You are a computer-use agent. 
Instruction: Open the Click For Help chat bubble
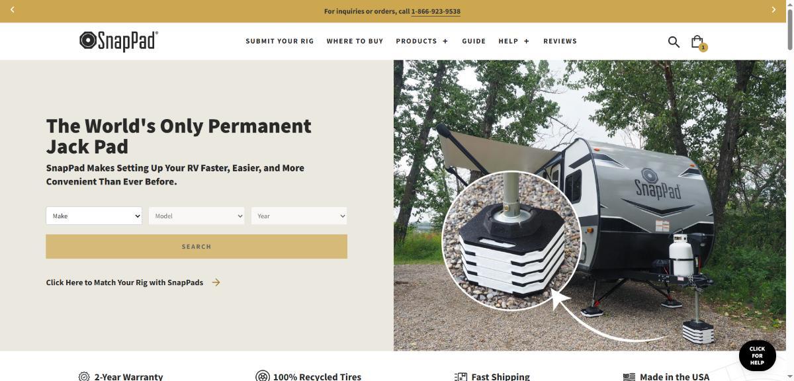(757, 356)
